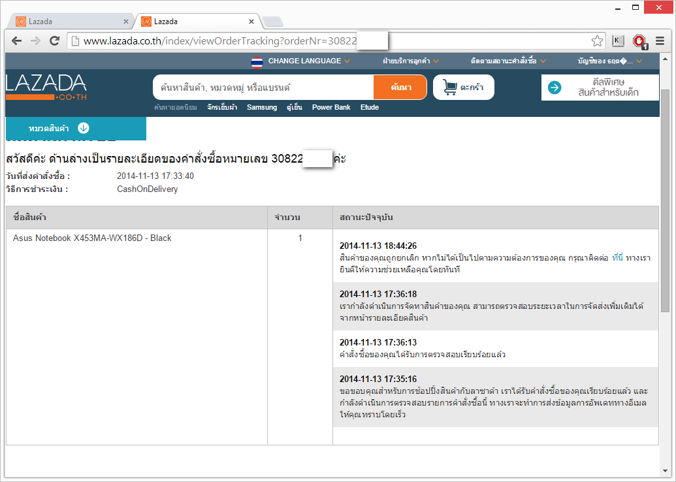Close the first Lazada tab
The image size is (676, 482).
126,22
